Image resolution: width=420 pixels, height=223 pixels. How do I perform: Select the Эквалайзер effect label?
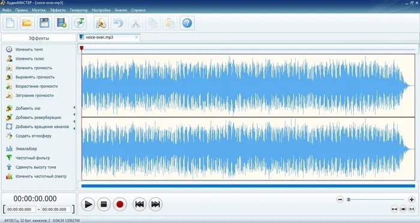[26, 149]
